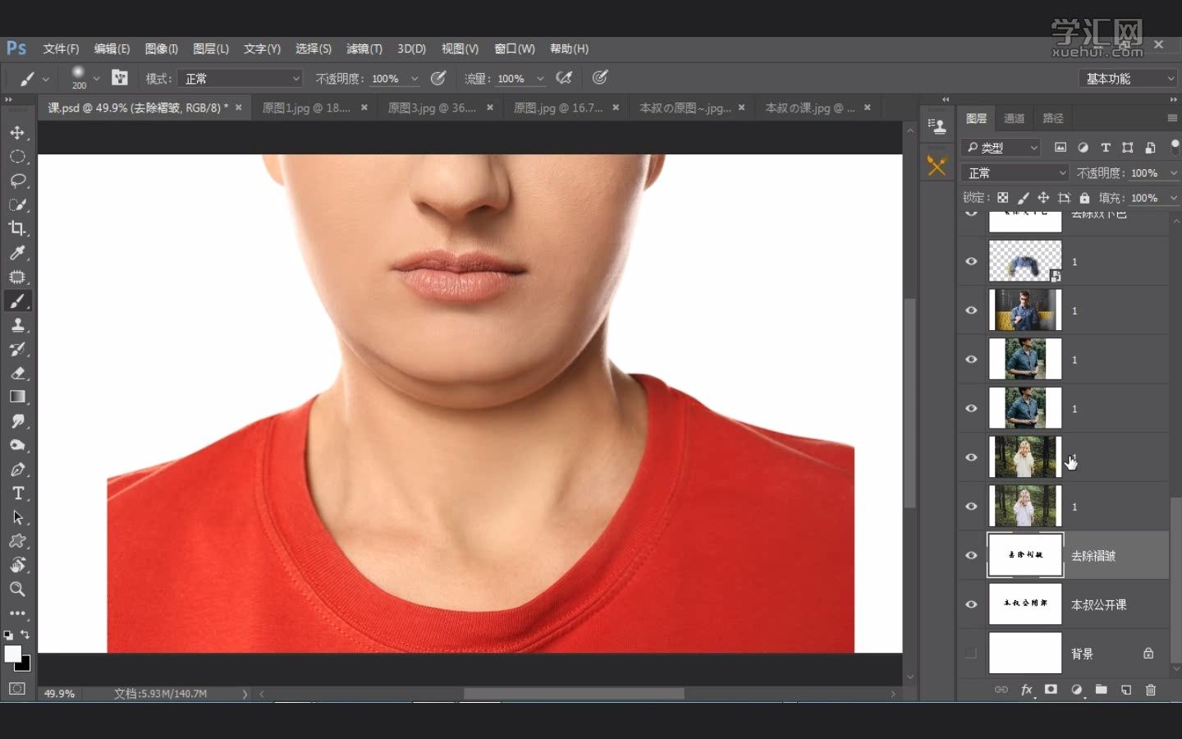Select the Zoom tool
The height and width of the screenshot is (739, 1182).
(x=17, y=590)
